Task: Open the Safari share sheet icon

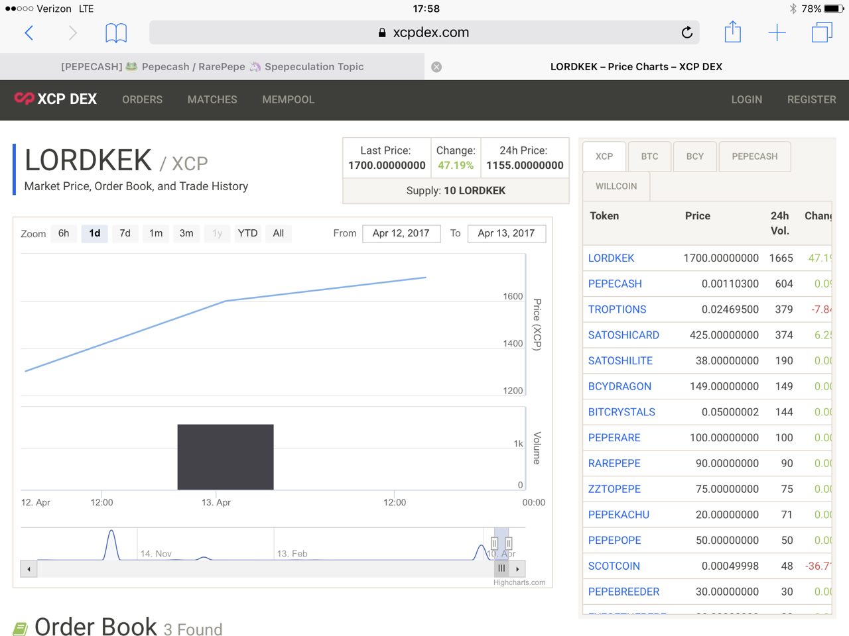Action: click(732, 31)
